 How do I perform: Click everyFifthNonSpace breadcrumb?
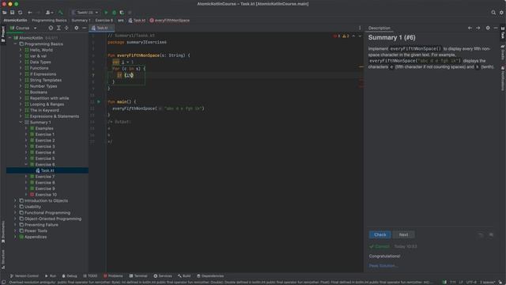point(169,21)
